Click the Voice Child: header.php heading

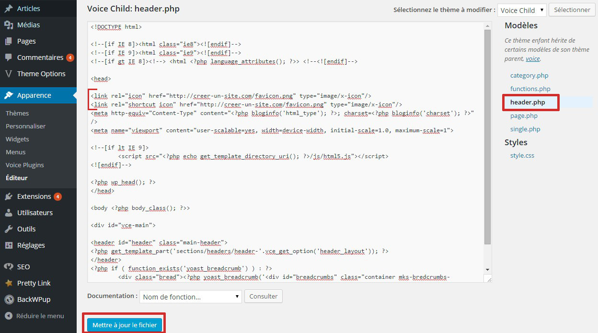(x=134, y=9)
